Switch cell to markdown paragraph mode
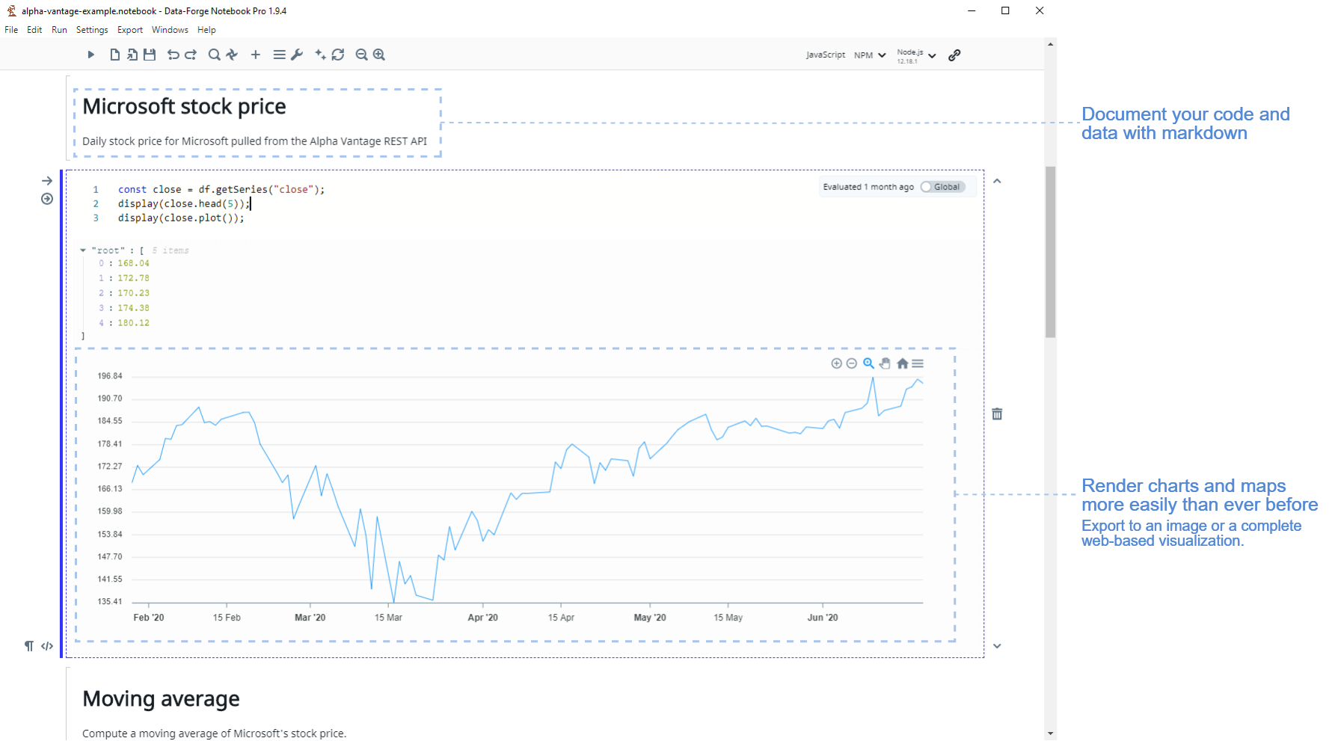This screenshot has height=741, width=1332. coord(29,646)
